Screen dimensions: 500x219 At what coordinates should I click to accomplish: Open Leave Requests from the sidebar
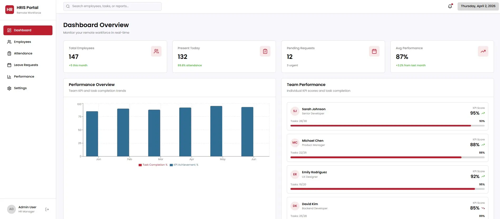pyautogui.click(x=26, y=65)
